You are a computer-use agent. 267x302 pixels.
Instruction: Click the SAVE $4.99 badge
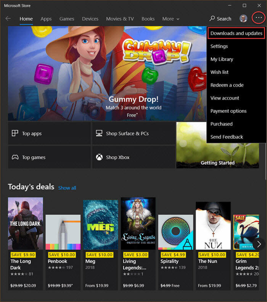click(x=173, y=255)
